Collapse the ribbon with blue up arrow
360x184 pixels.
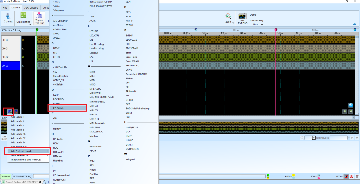(355, 24)
